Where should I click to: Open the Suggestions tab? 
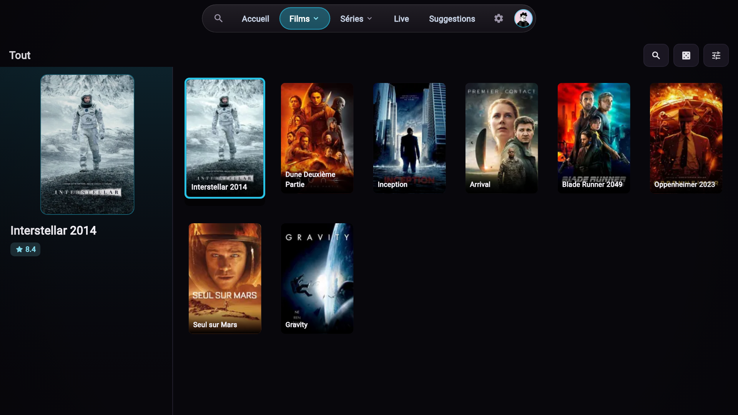click(452, 18)
